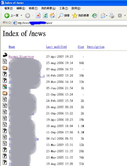Click the size value 8.1M
Image resolution: width=127 pixels, height=166 pixels.
click(81, 132)
